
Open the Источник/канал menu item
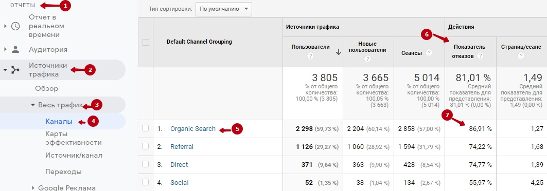(74, 155)
